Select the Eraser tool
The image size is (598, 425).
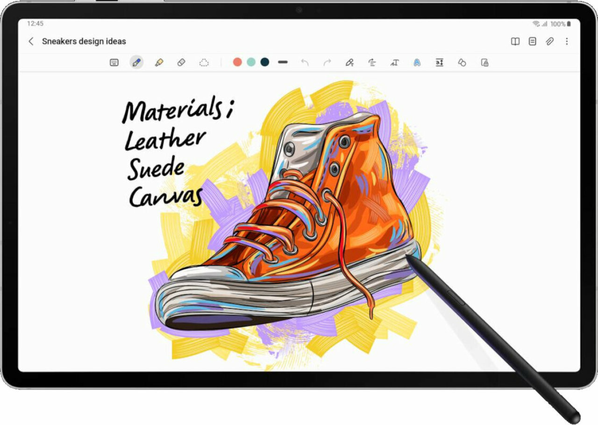181,62
